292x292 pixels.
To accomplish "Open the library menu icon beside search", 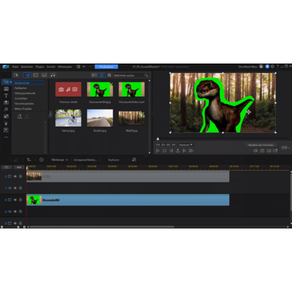I will [109, 75].
